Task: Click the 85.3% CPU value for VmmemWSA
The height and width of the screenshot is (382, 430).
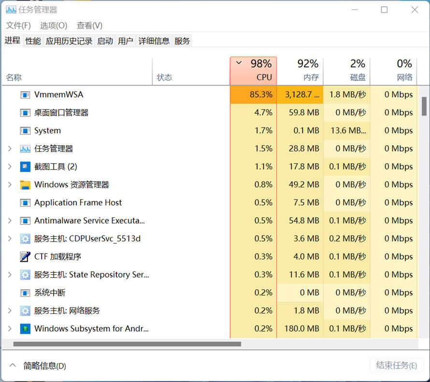Action: tap(253, 95)
